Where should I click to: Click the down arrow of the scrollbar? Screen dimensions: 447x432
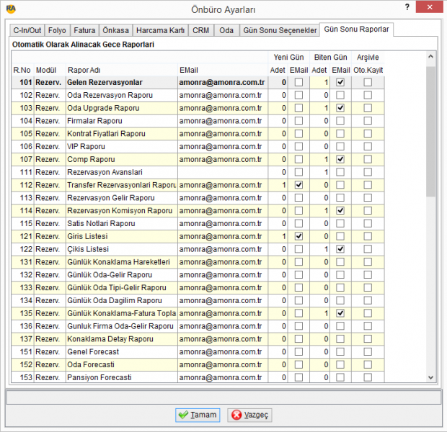pyautogui.click(x=430, y=377)
